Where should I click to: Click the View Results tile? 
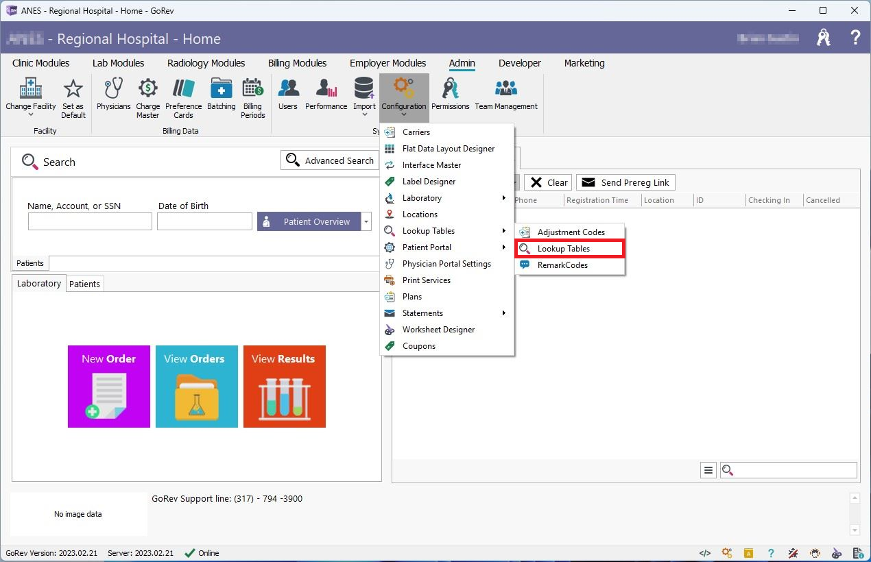tap(285, 387)
